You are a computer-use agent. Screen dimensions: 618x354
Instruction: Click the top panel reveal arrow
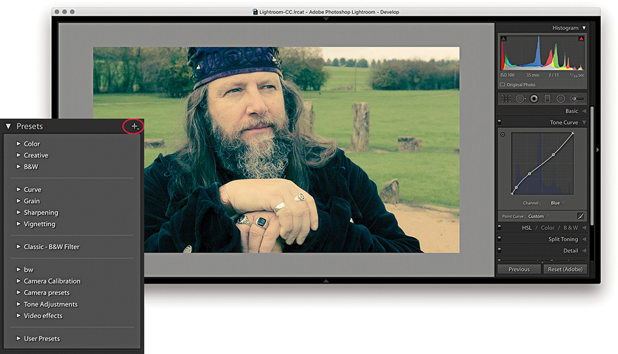[x=326, y=19]
